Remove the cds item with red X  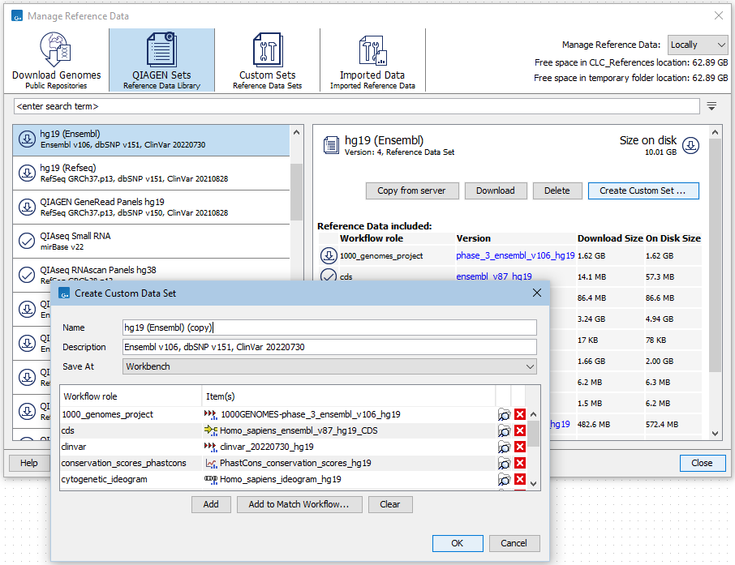pos(520,430)
